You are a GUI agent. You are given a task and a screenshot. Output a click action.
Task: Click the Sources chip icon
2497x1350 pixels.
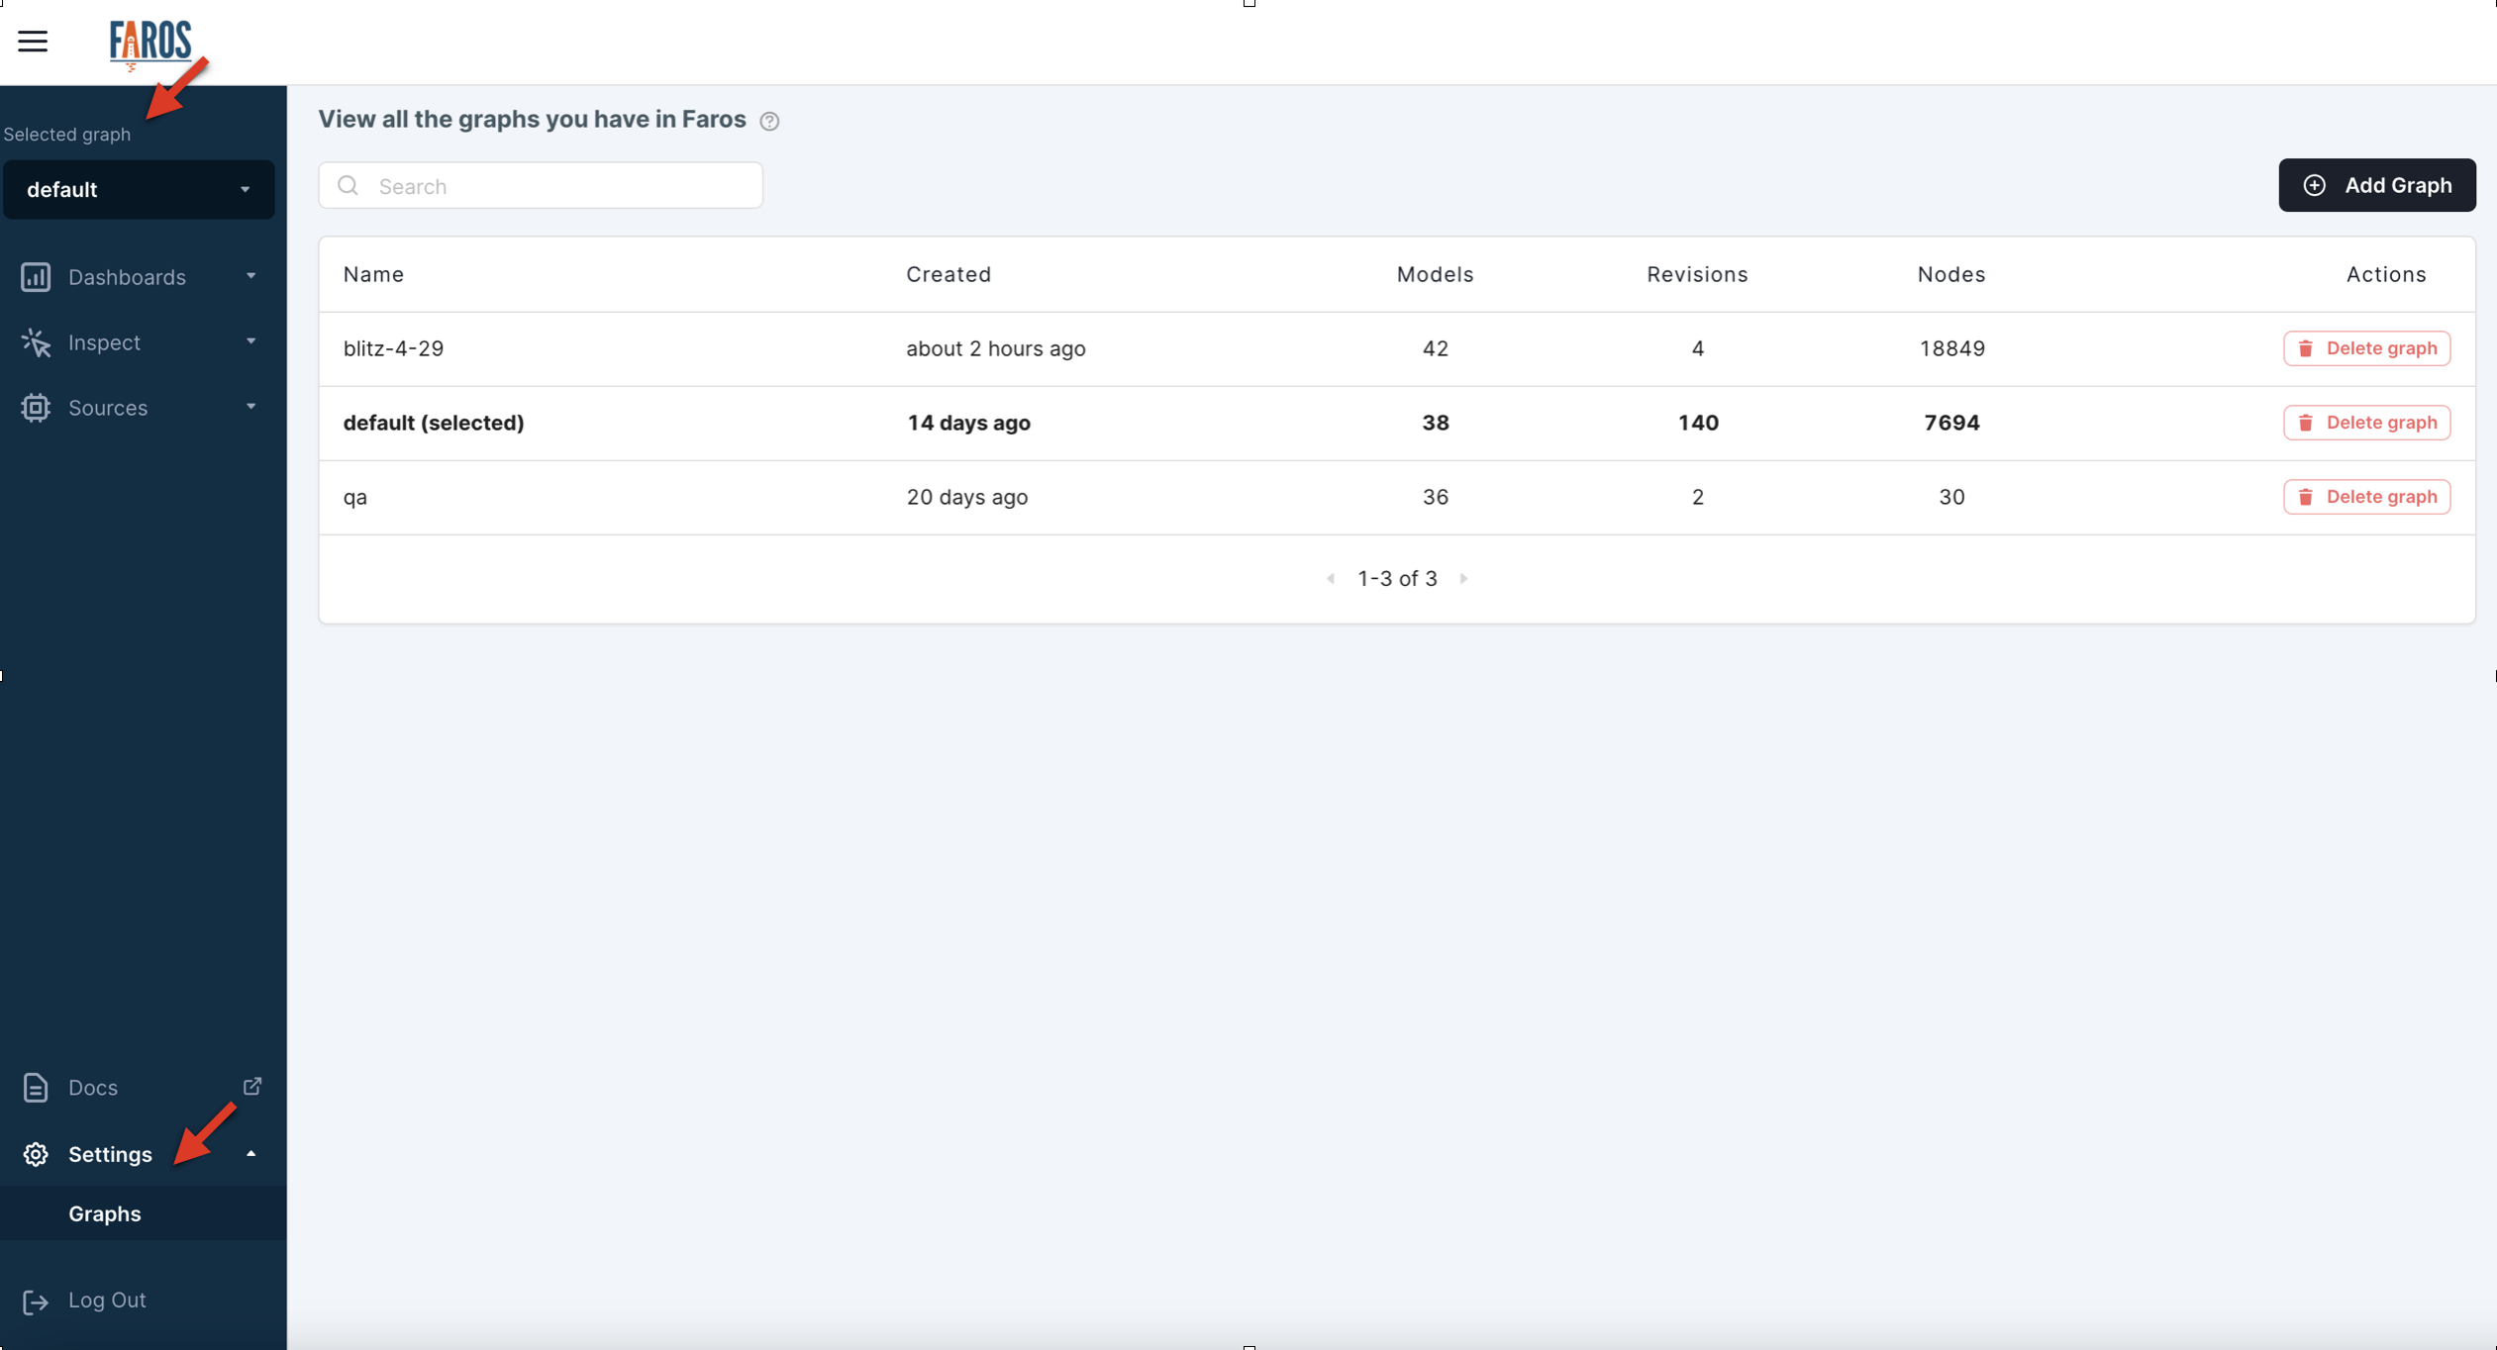pyautogui.click(x=36, y=408)
